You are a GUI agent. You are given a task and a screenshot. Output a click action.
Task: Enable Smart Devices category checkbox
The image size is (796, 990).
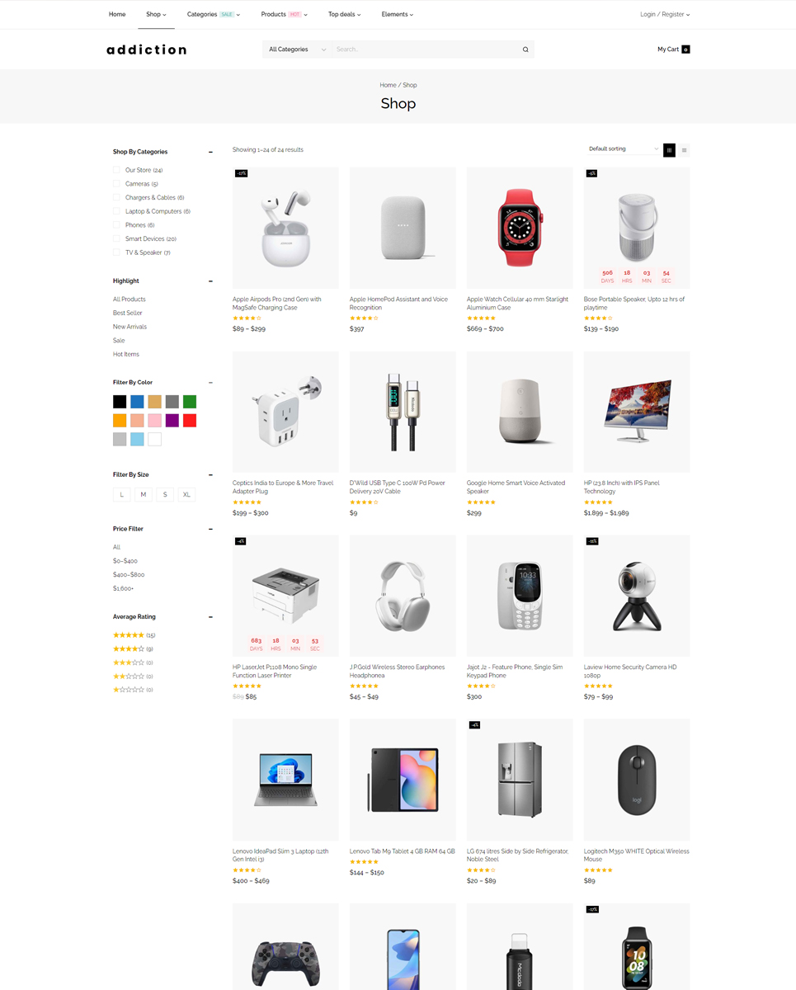[116, 239]
